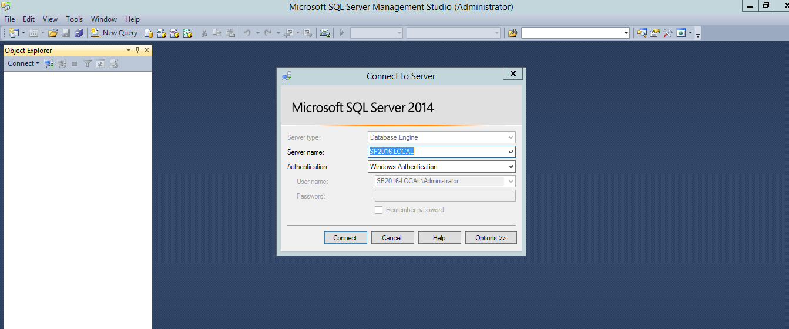The image size is (789, 329).
Task: Expand the Server name dropdown
Action: point(510,152)
